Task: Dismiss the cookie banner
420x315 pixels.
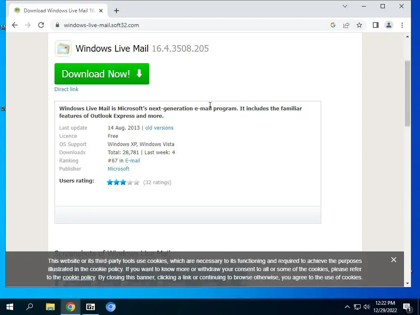Action: coord(393,260)
